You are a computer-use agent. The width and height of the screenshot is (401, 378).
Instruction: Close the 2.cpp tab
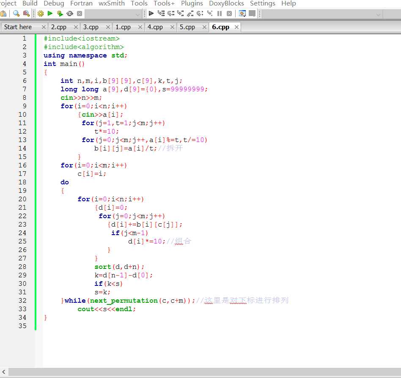(x=76, y=27)
